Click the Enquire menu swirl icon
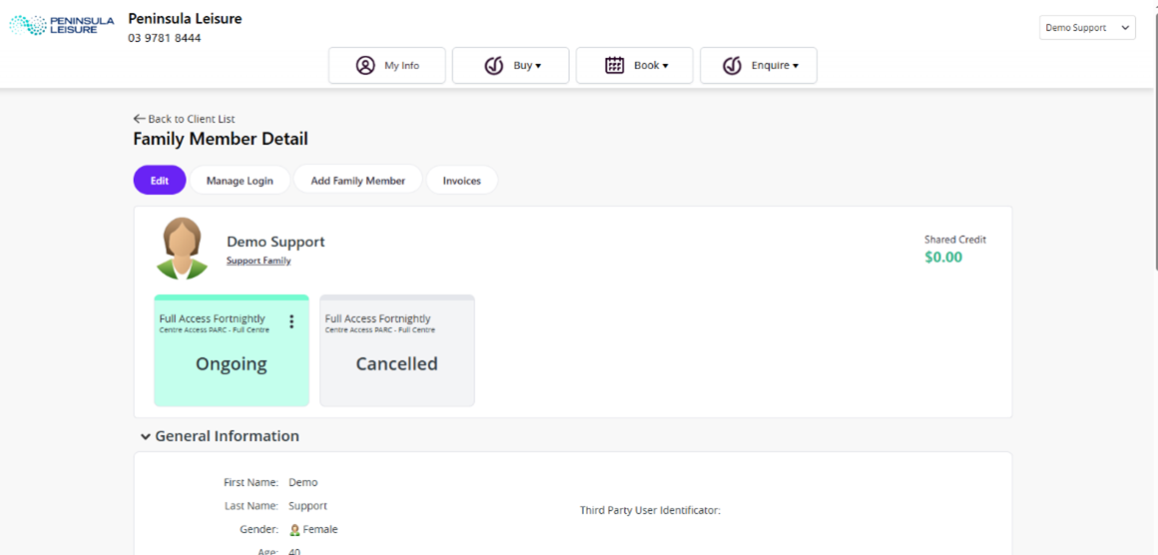This screenshot has height=555, width=1158. pos(732,66)
